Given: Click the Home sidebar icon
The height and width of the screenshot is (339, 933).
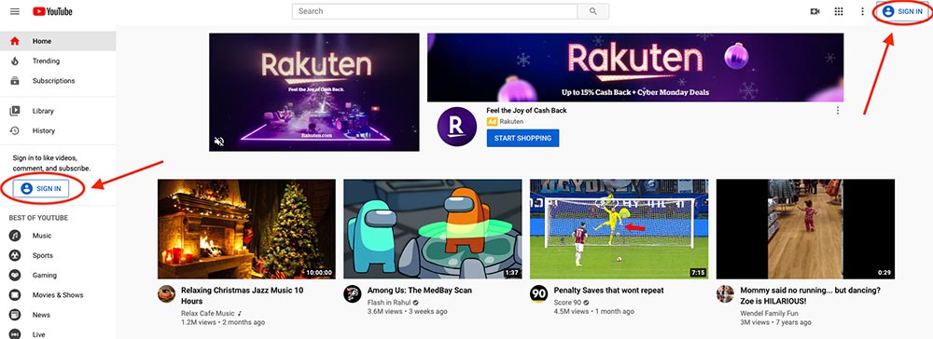Looking at the screenshot, I should (x=15, y=41).
